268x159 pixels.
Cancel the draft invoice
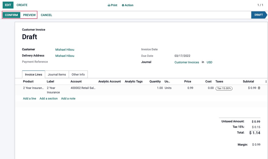click(46, 15)
